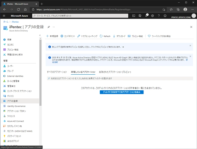Click the IPENTEC account avatar
Viewport: 197px width, 149px height.
194,16
